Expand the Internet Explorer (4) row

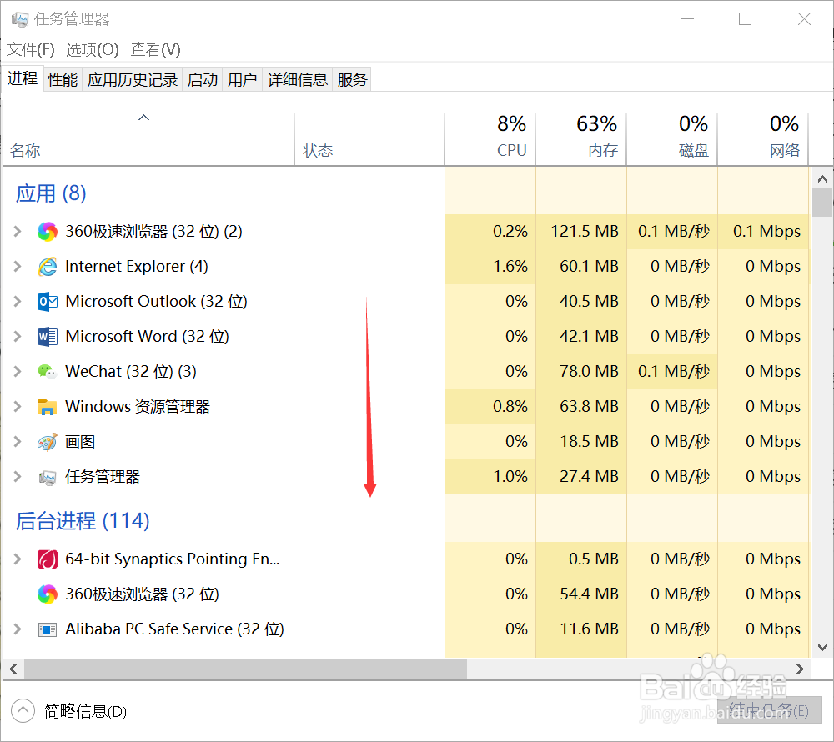pyautogui.click(x=17, y=266)
